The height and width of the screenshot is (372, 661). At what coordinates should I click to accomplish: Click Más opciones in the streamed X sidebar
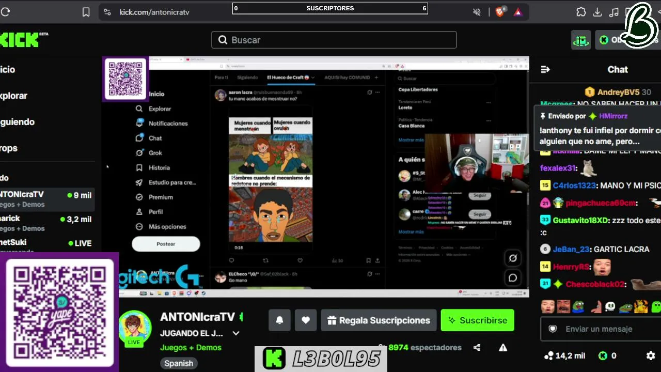tap(167, 227)
